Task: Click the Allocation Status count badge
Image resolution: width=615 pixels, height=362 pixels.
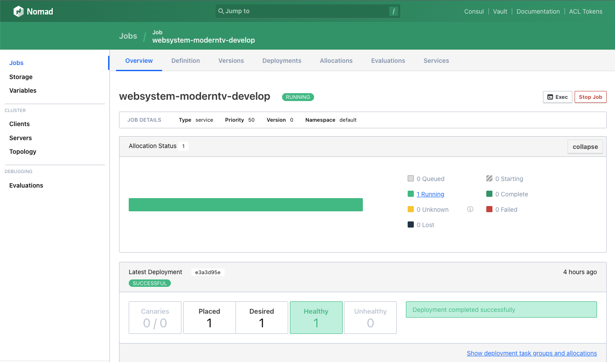Action: click(183, 146)
